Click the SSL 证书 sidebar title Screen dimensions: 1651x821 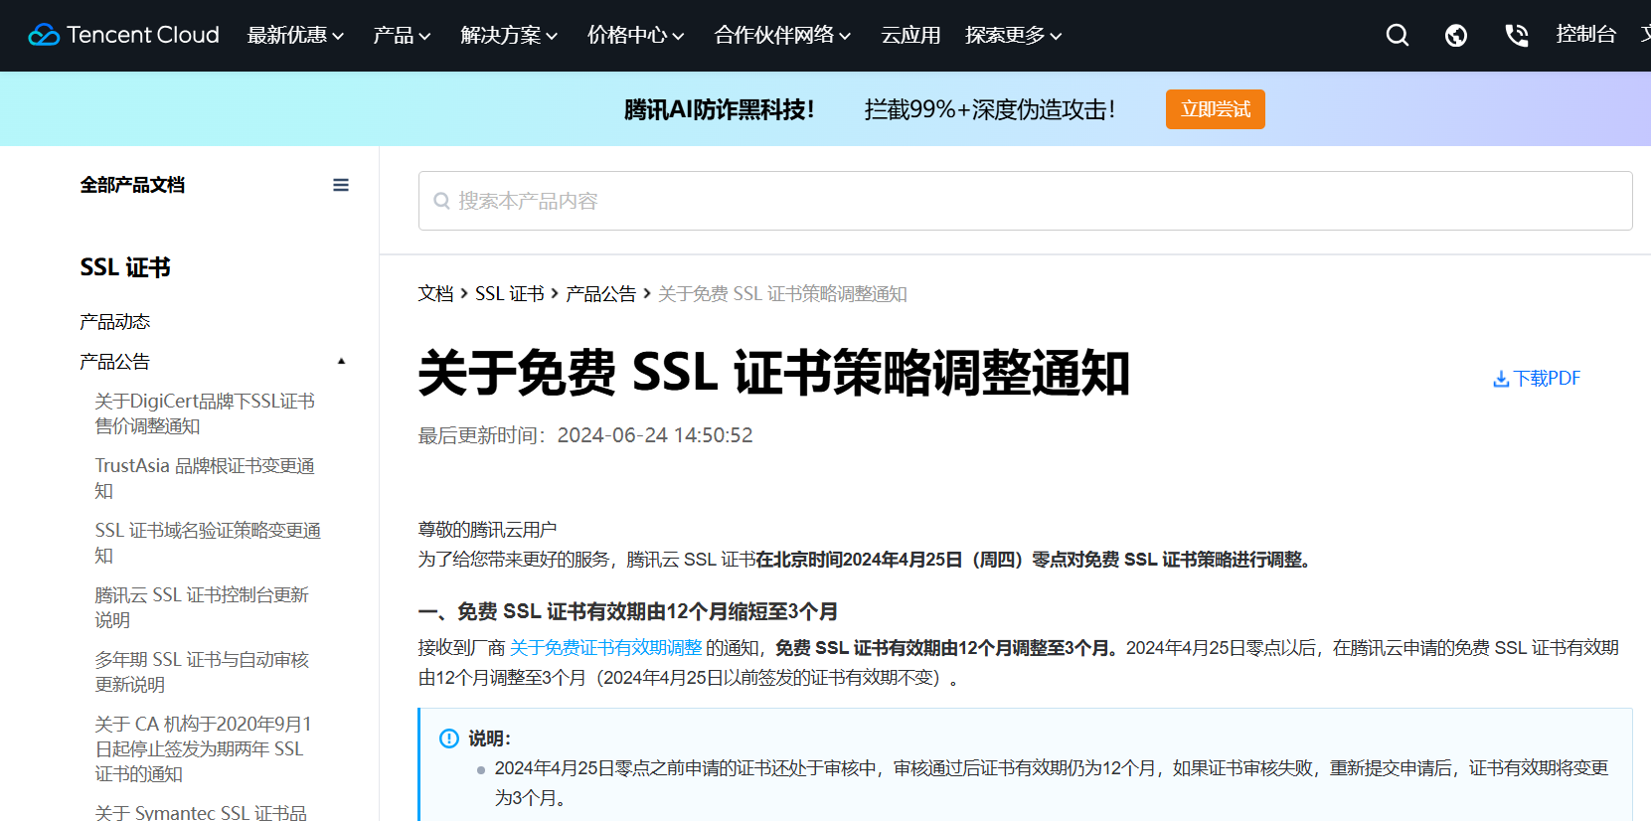[x=125, y=267]
